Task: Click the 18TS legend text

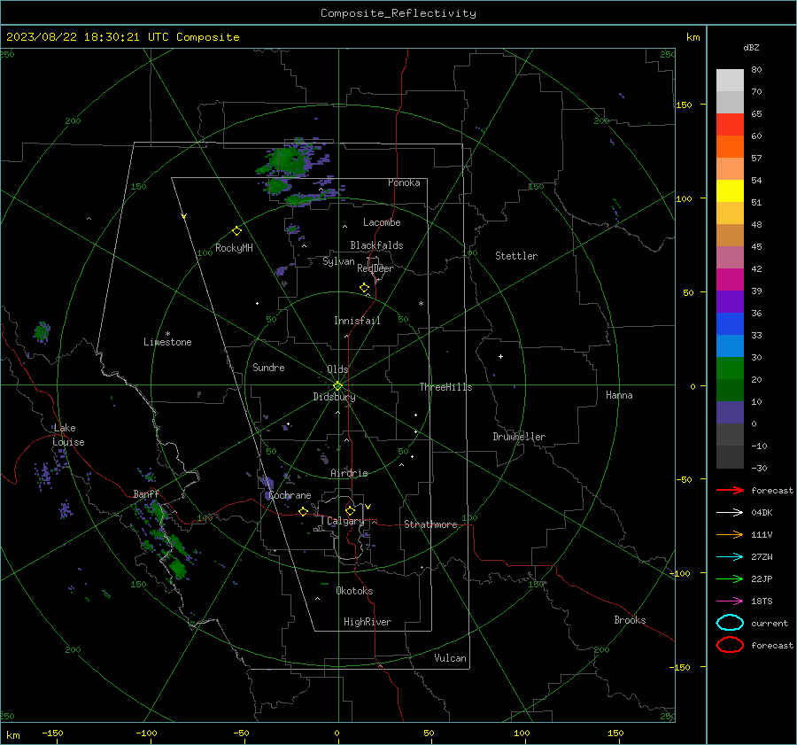Action: [x=762, y=601]
